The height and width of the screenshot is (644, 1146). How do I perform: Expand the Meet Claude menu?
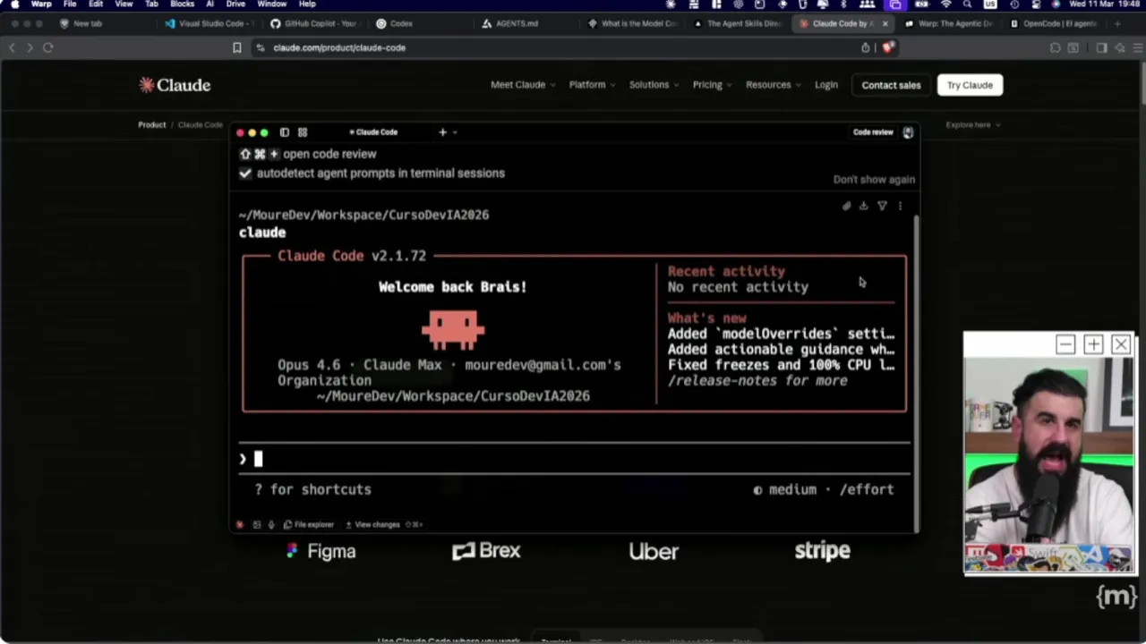point(523,85)
